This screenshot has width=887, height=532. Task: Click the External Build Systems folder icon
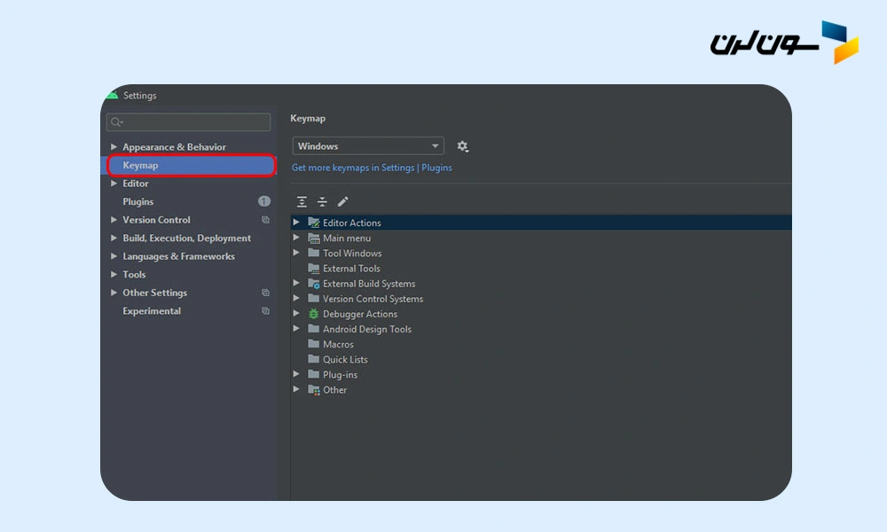pyautogui.click(x=313, y=284)
